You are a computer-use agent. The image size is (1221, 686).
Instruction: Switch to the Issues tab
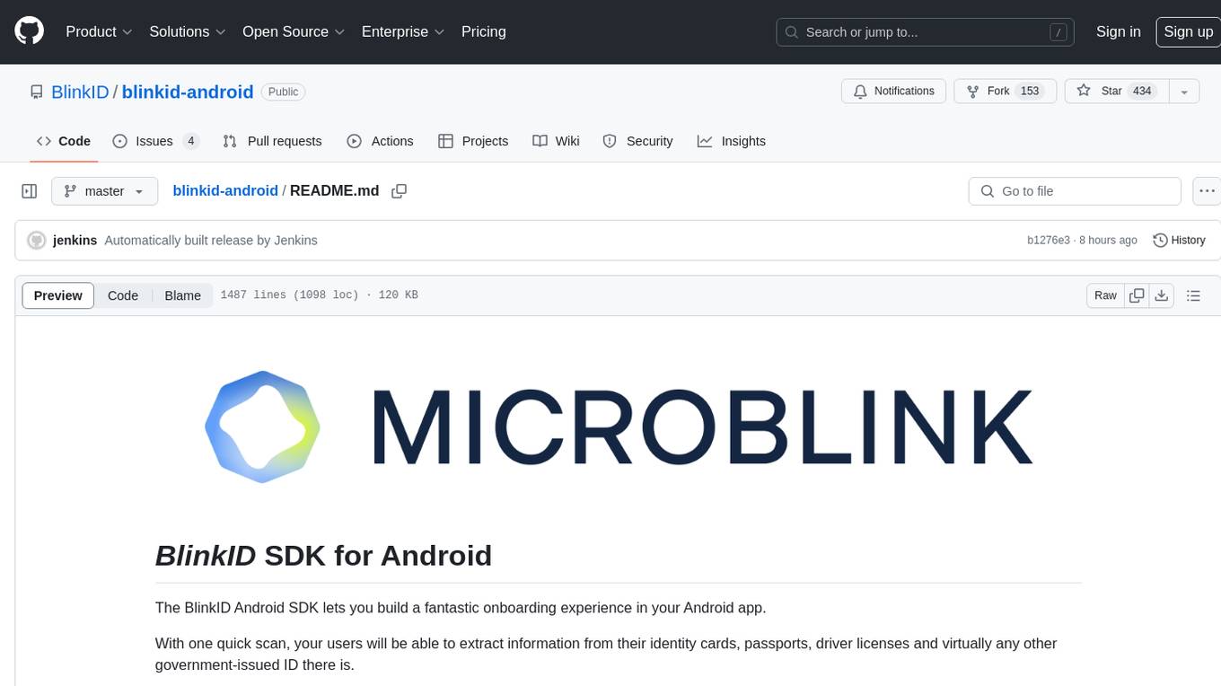tap(155, 141)
